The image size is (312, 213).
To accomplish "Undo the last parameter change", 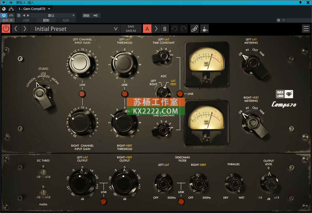I will 174,29.
